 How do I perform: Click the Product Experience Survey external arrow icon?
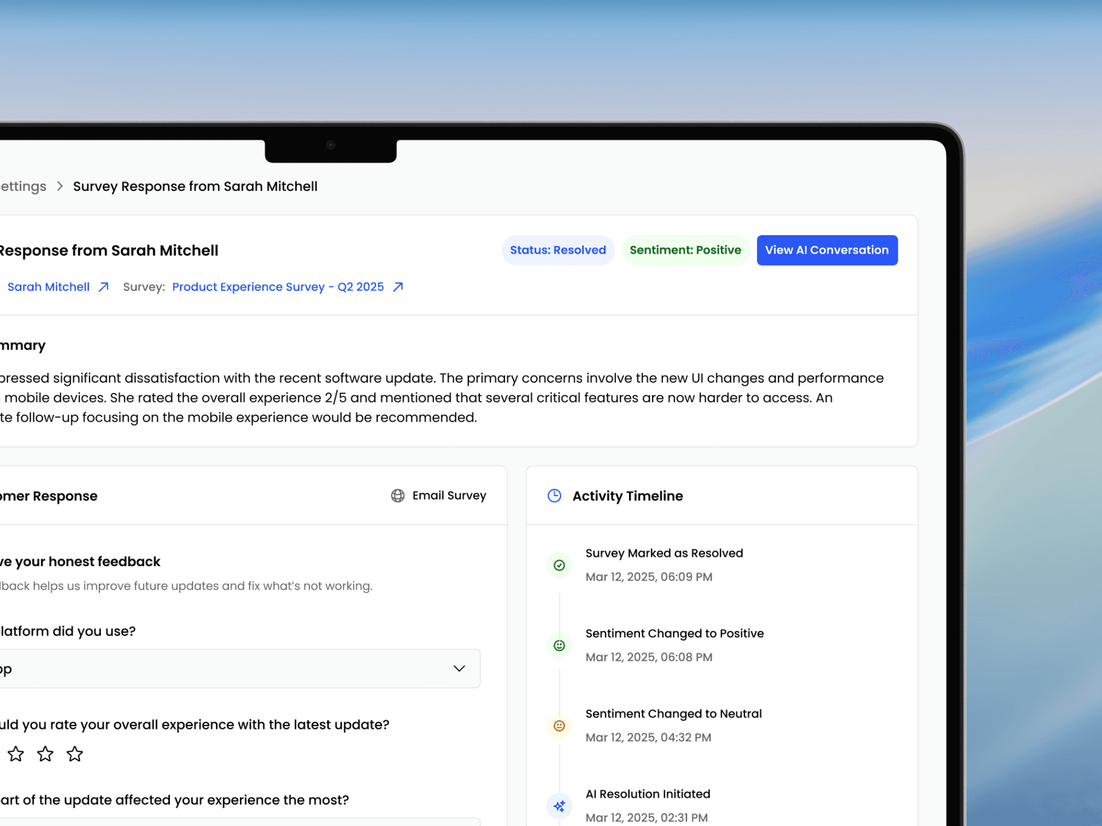click(398, 287)
